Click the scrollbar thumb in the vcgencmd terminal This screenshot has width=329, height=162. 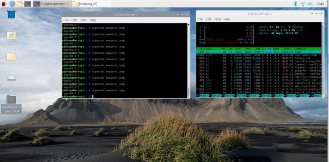pos(188,92)
